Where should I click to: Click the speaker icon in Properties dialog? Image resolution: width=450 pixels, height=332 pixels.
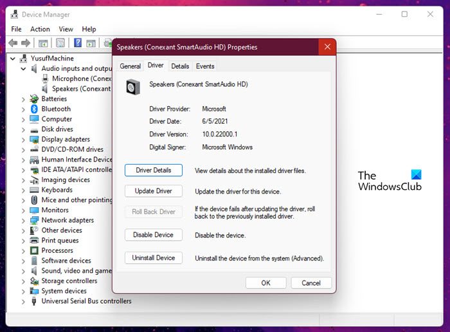(133, 87)
